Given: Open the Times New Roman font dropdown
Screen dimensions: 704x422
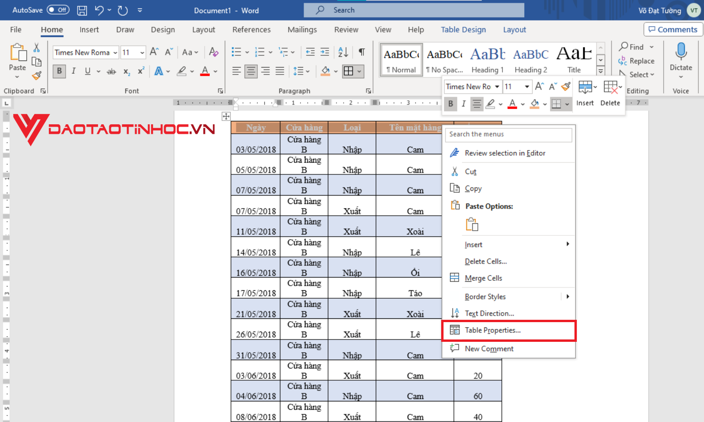Looking at the screenshot, I should (x=115, y=52).
